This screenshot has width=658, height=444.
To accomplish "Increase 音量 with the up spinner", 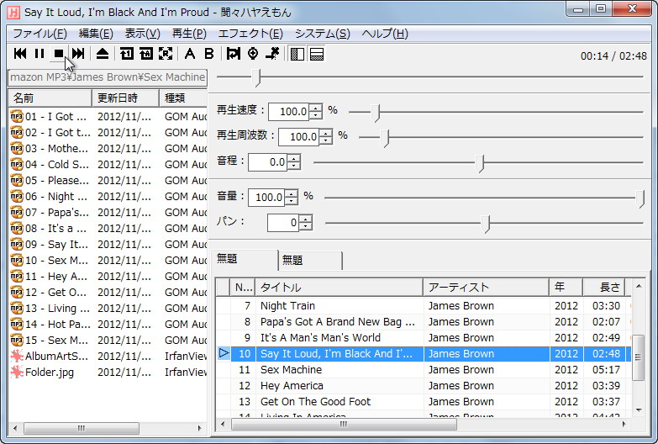I will [x=292, y=193].
